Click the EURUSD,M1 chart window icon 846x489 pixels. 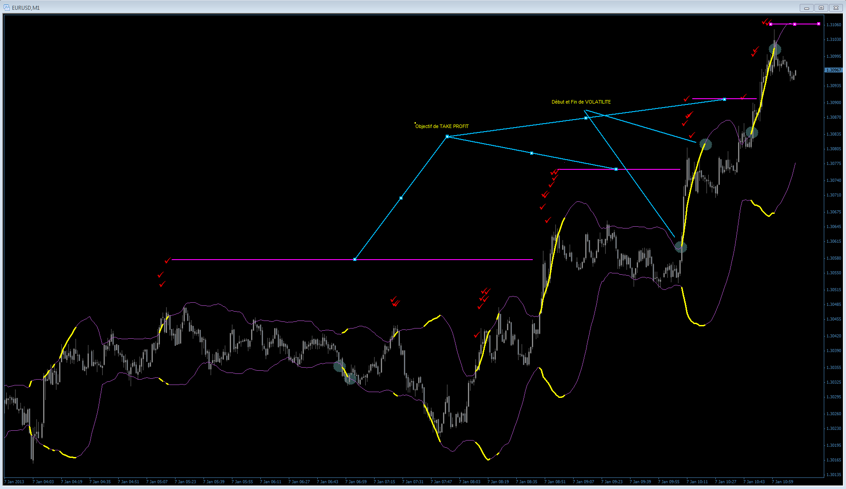[7, 8]
